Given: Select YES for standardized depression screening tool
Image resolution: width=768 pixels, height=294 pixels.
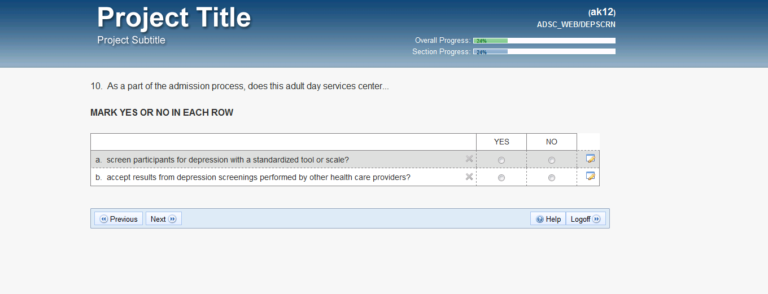Looking at the screenshot, I should tap(501, 160).
